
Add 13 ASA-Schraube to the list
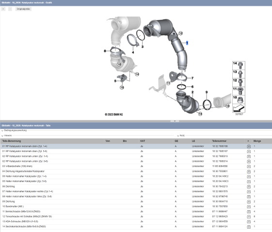tap(249, 222)
